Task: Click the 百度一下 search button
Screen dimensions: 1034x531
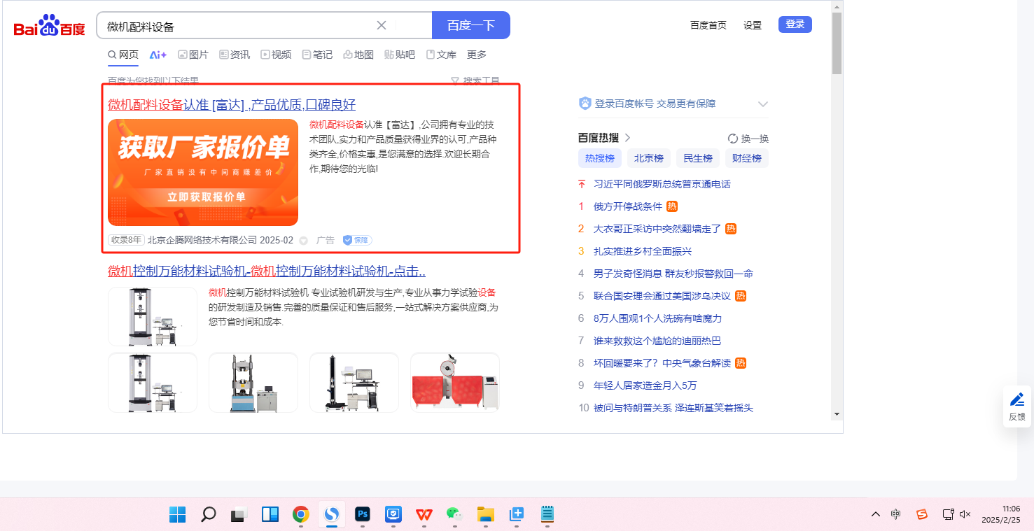Action: pos(471,26)
